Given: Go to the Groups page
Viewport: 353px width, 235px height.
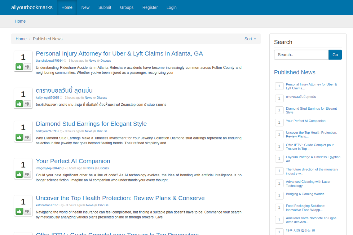Looking at the screenshot, I should coord(127,7).
